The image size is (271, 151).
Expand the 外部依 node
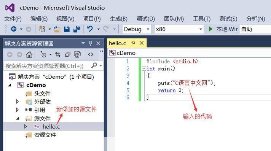[x=17, y=102]
